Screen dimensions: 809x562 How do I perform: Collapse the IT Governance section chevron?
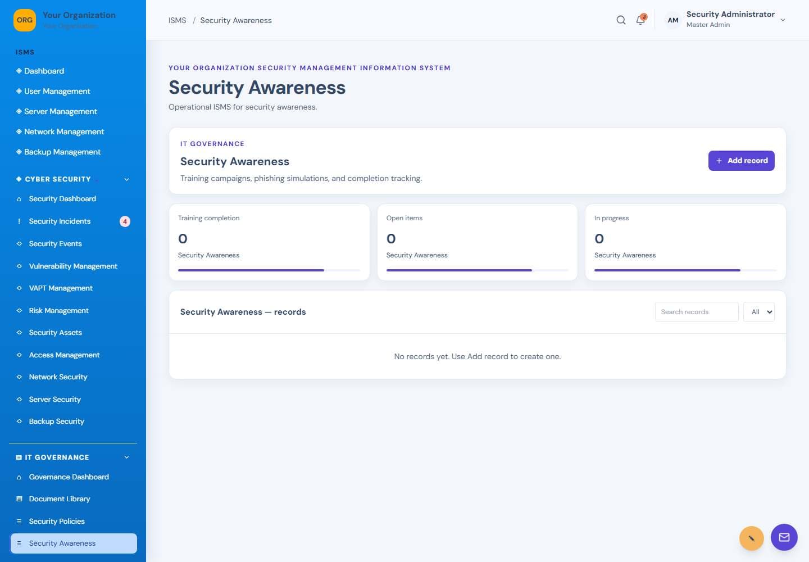point(126,457)
